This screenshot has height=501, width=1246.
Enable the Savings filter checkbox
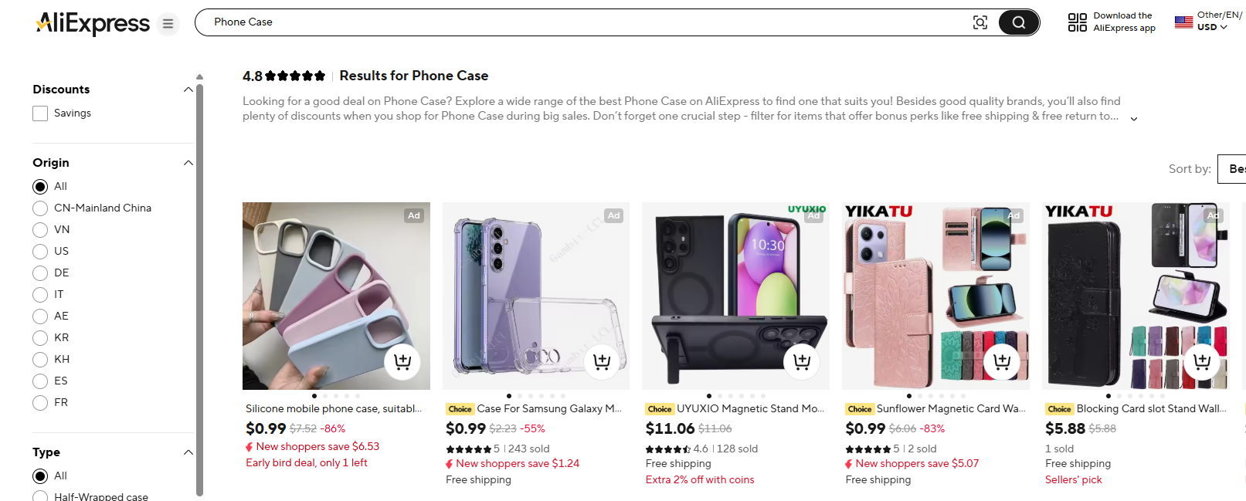point(39,113)
